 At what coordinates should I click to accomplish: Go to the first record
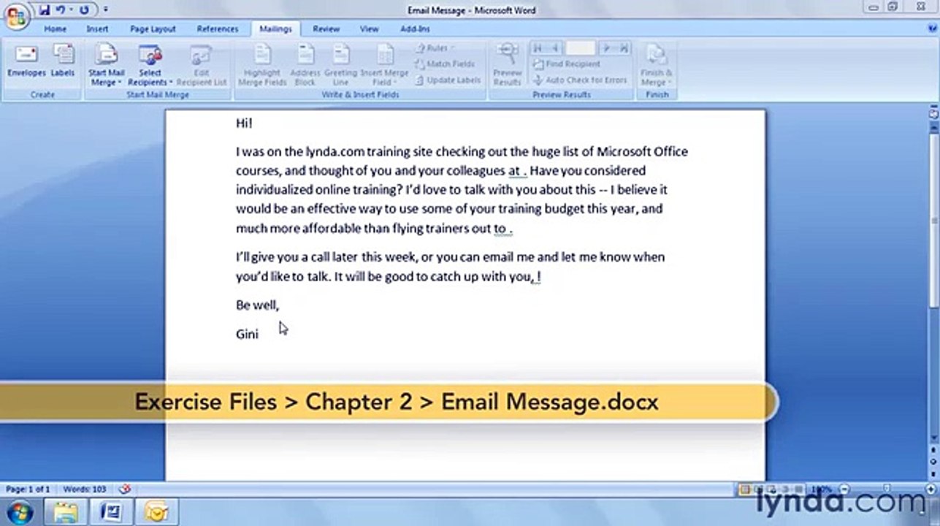(x=539, y=48)
